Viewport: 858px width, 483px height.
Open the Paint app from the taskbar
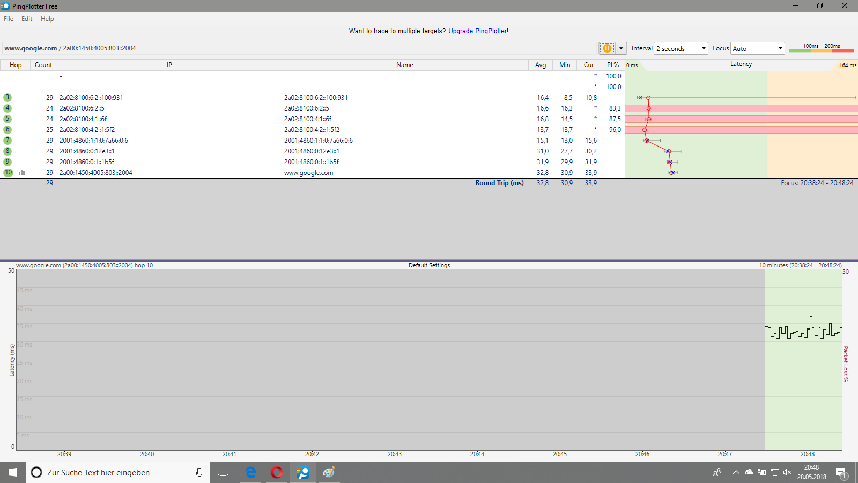coord(329,472)
